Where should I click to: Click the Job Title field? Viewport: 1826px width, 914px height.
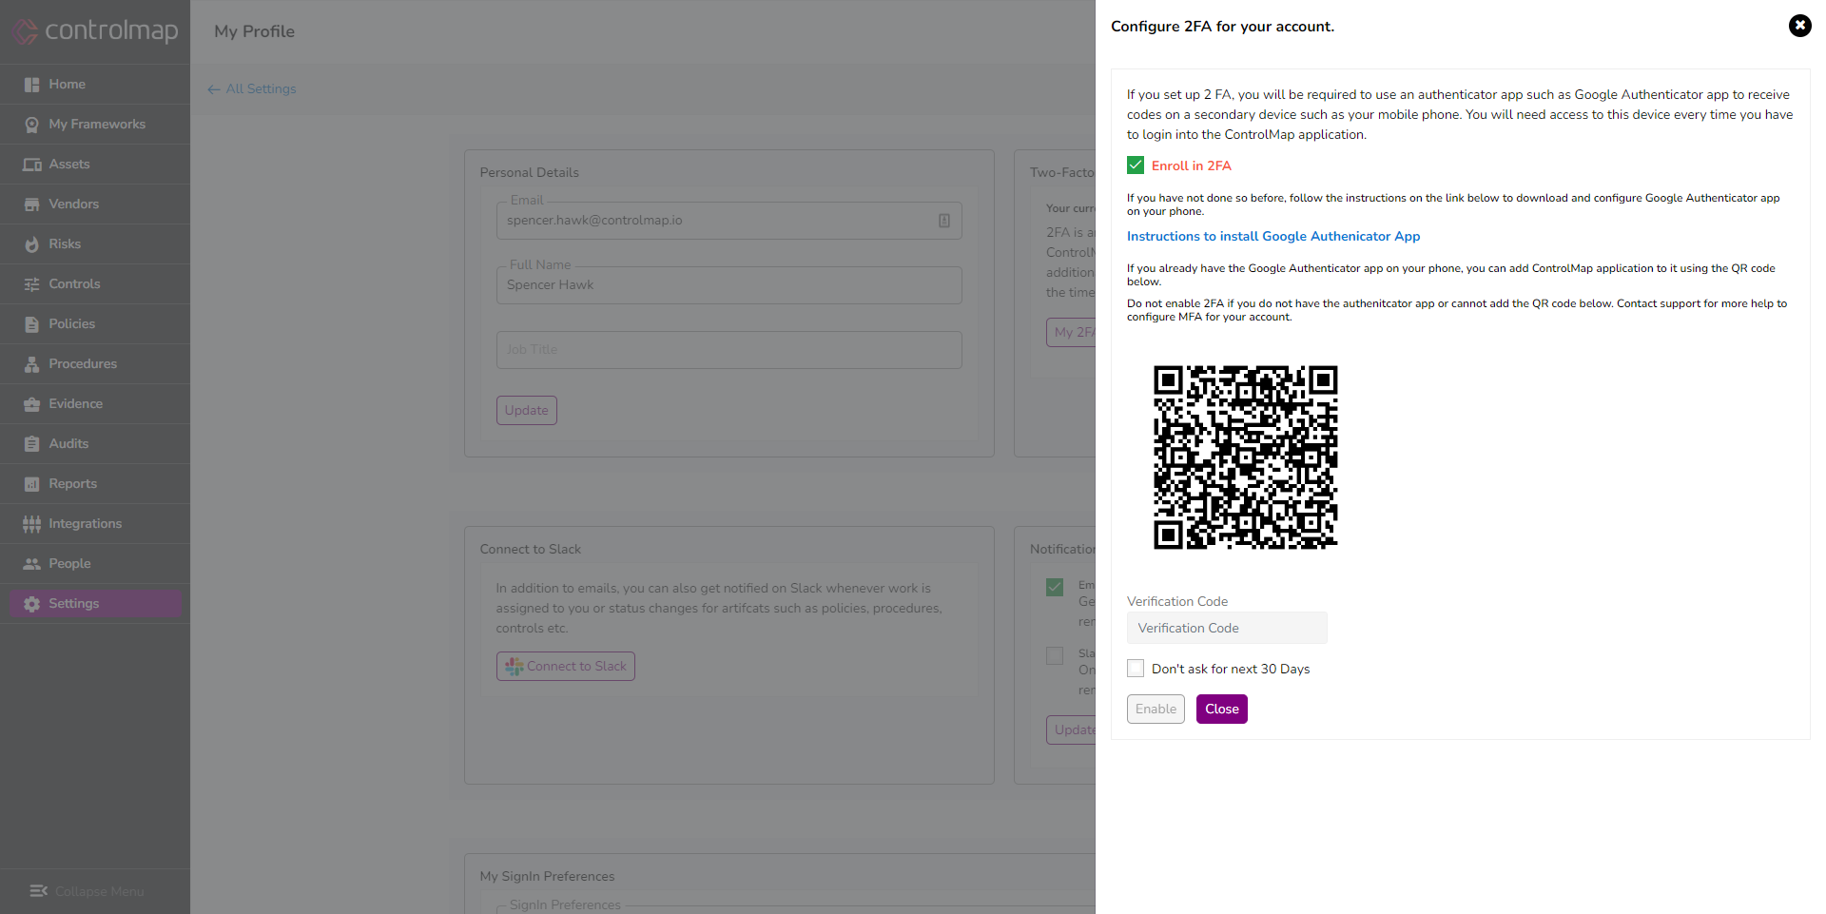pos(729,350)
